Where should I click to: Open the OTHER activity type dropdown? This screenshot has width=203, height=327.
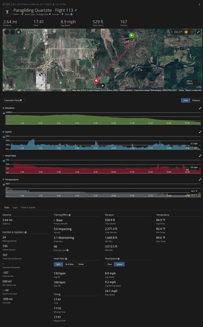pyautogui.click(x=8, y=4)
